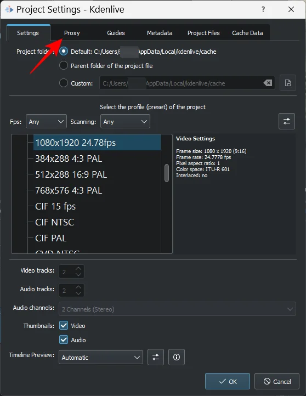Click the Cancel button
This screenshot has height=396, width=306.
click(277, 381)
